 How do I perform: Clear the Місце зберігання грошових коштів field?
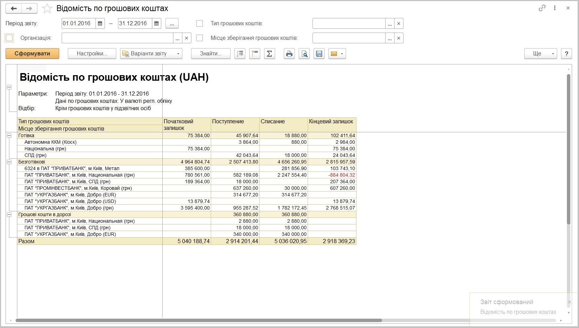click(x=399, y=38)
